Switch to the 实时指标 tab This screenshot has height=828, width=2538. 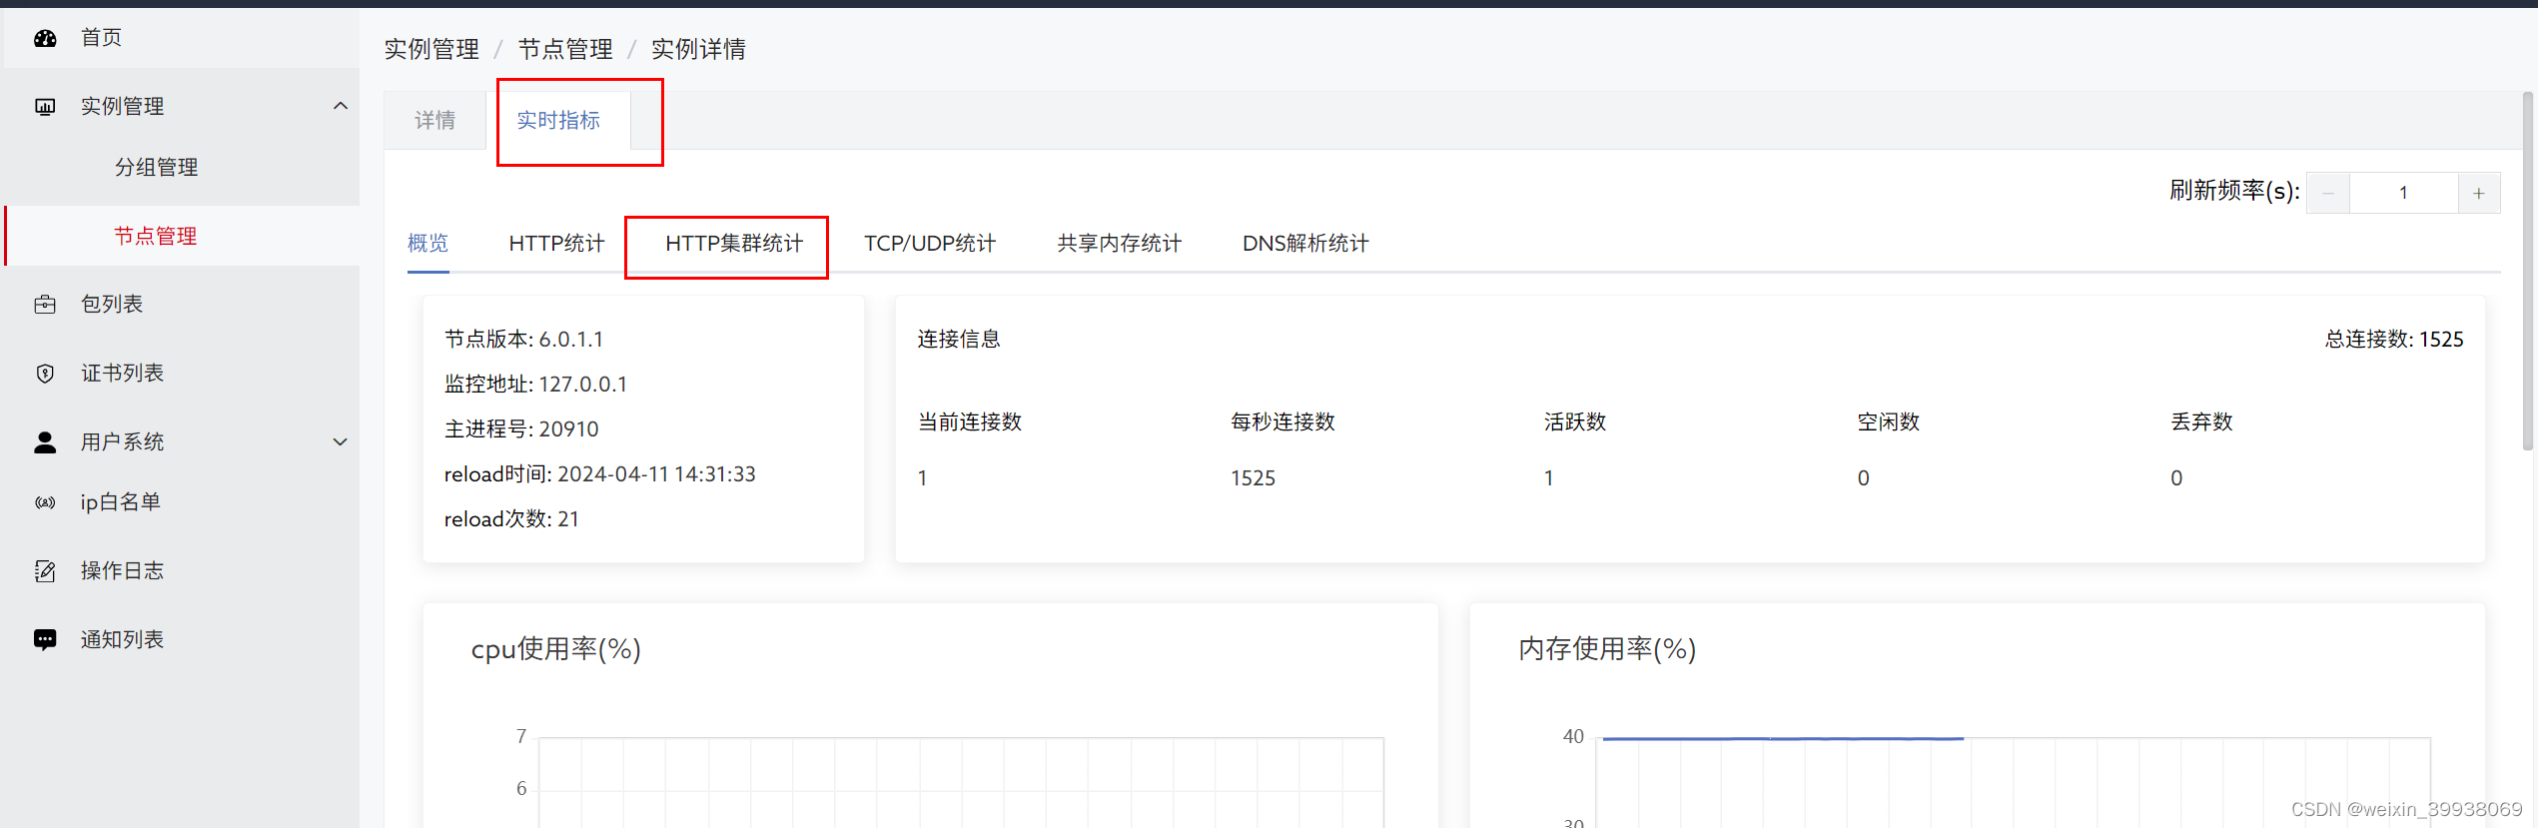tap(558, 121)
